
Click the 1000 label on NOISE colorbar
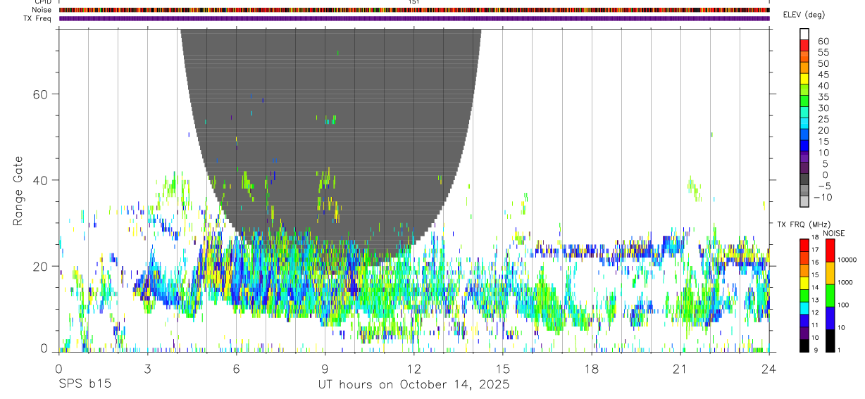click(845, 282)
